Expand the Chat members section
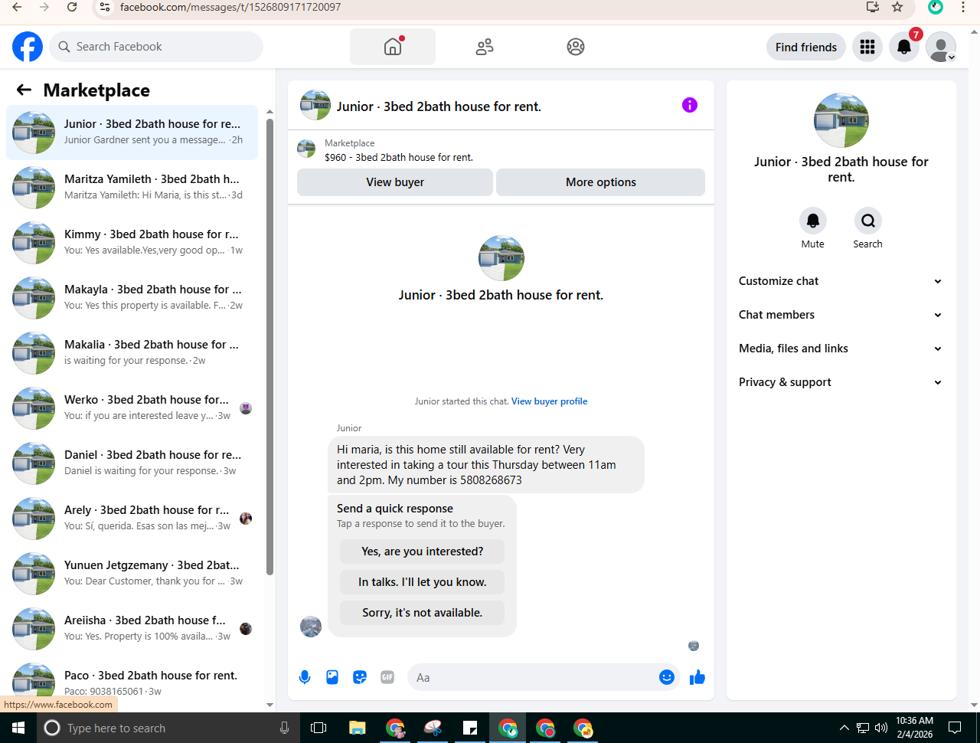This screenshot has height=743, width=980. click(x=840, y=315)
